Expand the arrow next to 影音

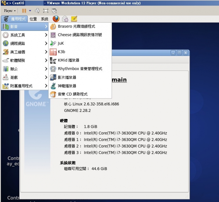(x=46, y=26)
